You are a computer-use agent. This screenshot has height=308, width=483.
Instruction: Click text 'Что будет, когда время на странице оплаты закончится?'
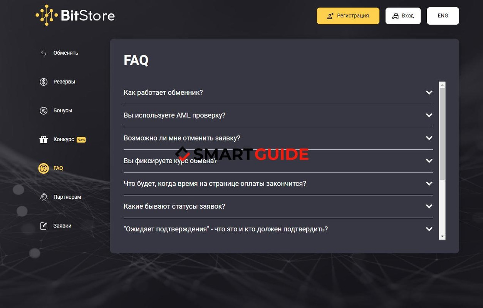pos(215,184)
